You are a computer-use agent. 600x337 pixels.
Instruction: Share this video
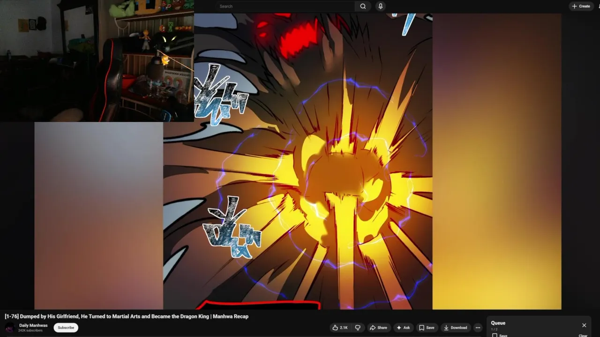click(x=378, y=328)
